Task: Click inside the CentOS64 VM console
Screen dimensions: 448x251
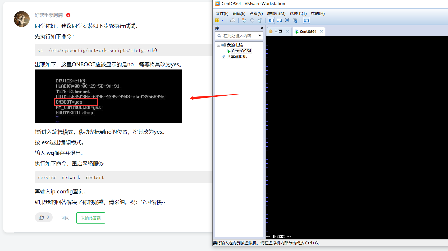Action: pyautogui.click(x=357, y=137)
